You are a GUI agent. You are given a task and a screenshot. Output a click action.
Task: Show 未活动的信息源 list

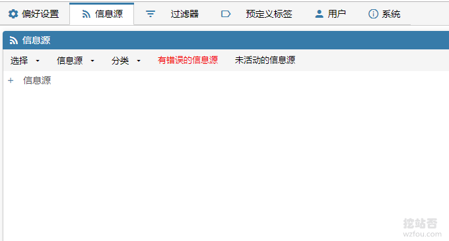265,60
